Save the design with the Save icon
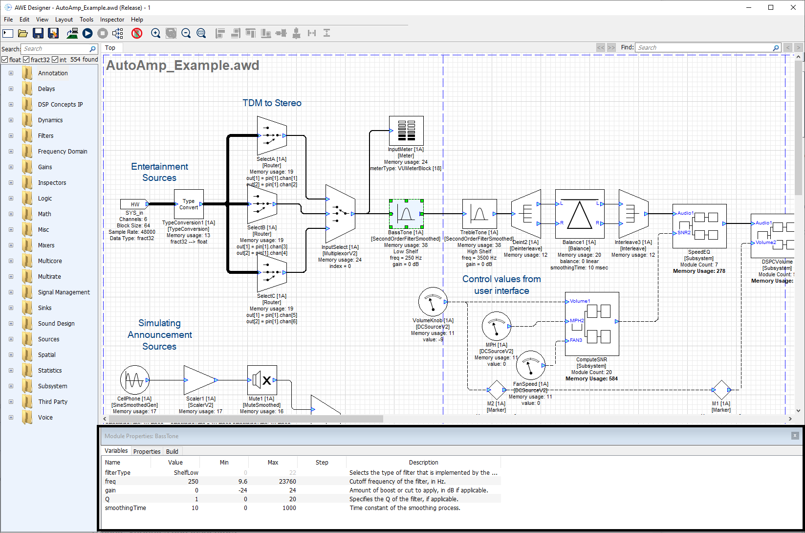This screenshot has width=805, height=533. tap(38, 33)
